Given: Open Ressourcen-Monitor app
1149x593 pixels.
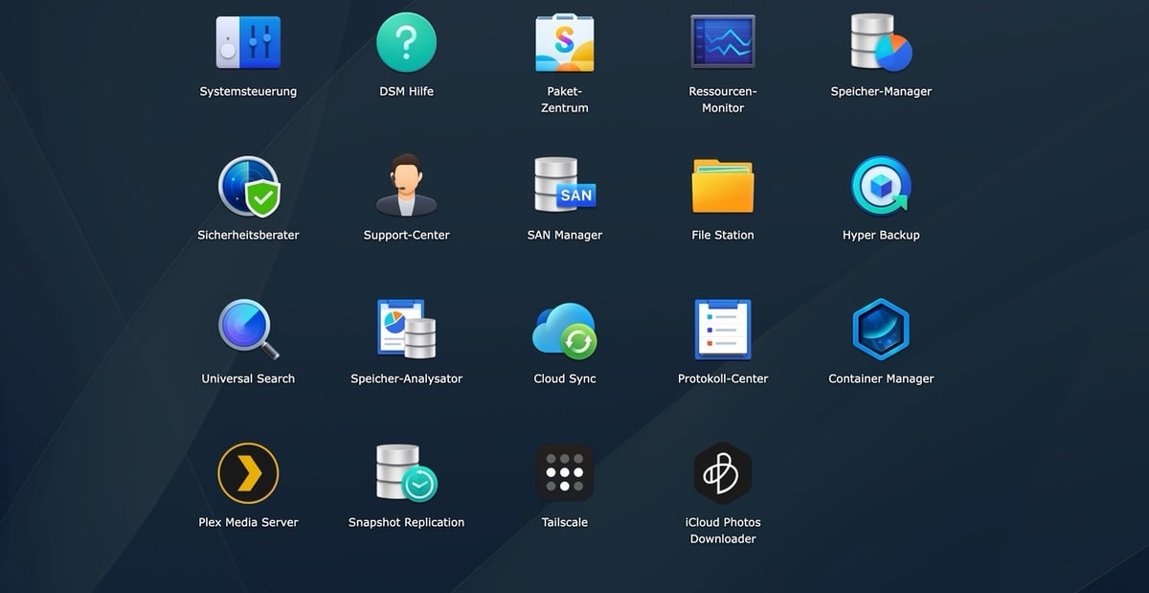Looking at the screenshot, I should [723, 43].
